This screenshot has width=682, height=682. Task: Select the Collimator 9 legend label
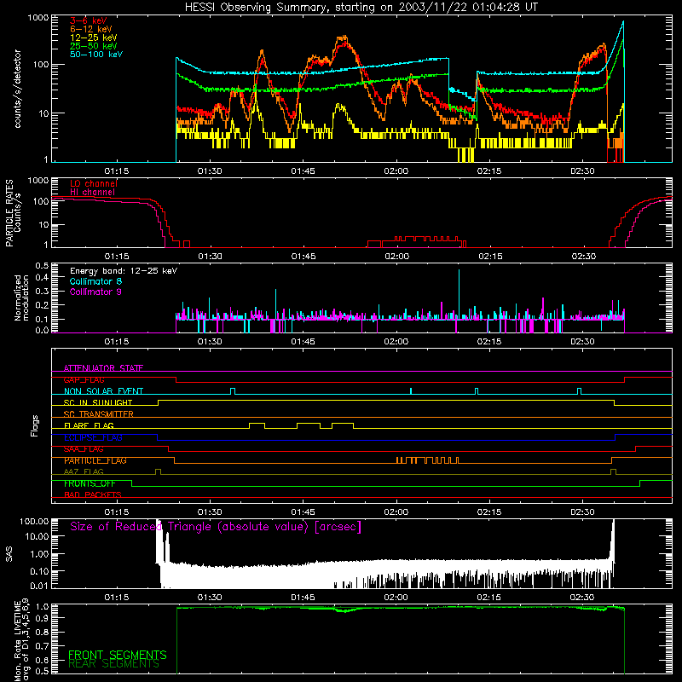(x=95, y=292)
